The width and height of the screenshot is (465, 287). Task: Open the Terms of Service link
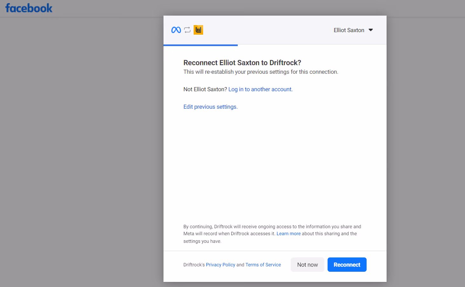click(263, 265)
